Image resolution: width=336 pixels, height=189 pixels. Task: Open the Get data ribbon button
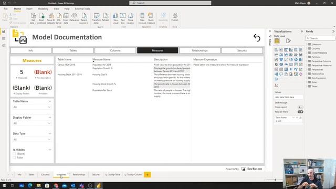33,18
